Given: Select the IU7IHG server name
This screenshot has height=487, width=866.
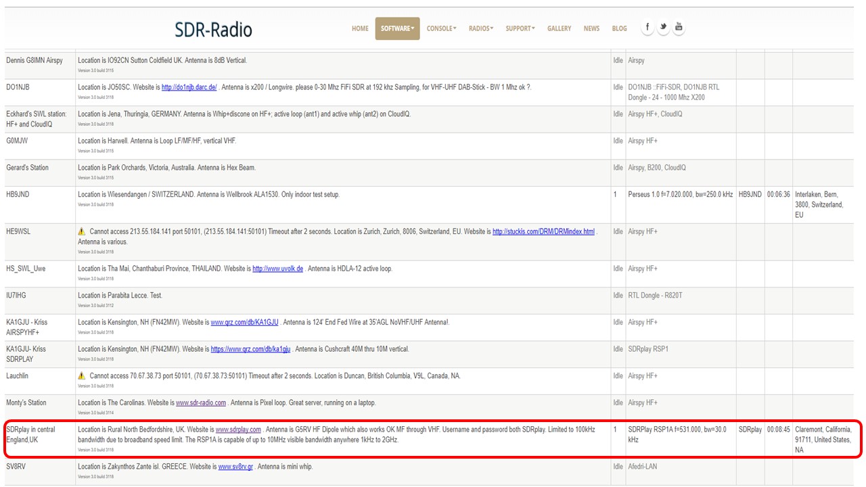Looking at the screenshot, I should click(16, 296).
